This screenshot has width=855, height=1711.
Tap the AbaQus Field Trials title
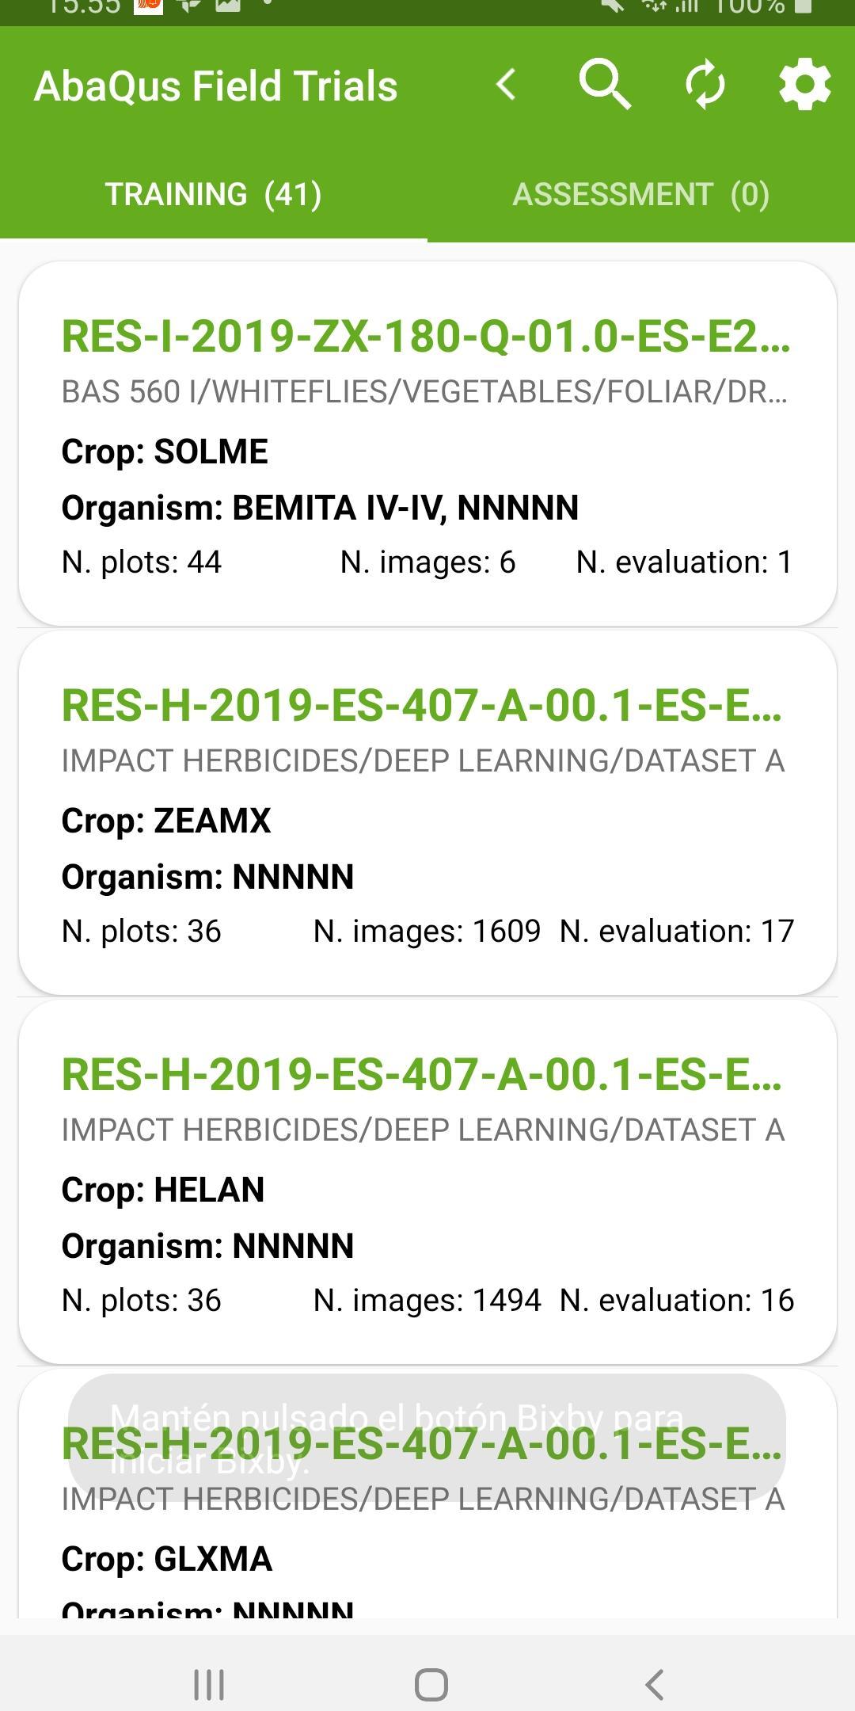[215, 86]
